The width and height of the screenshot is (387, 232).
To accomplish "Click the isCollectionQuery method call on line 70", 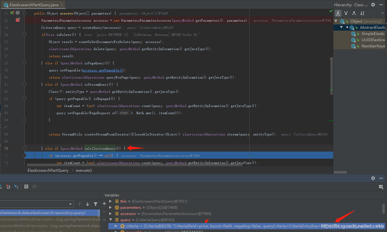I will point(100,148).
